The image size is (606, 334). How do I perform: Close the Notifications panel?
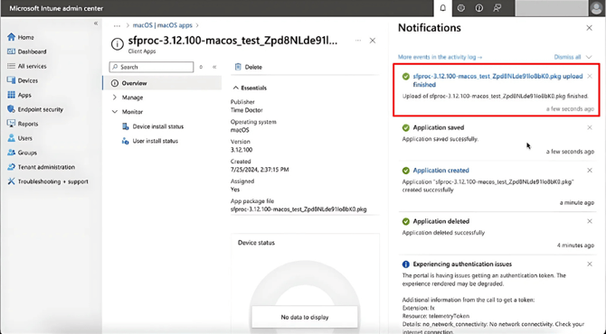coord(589,28)
